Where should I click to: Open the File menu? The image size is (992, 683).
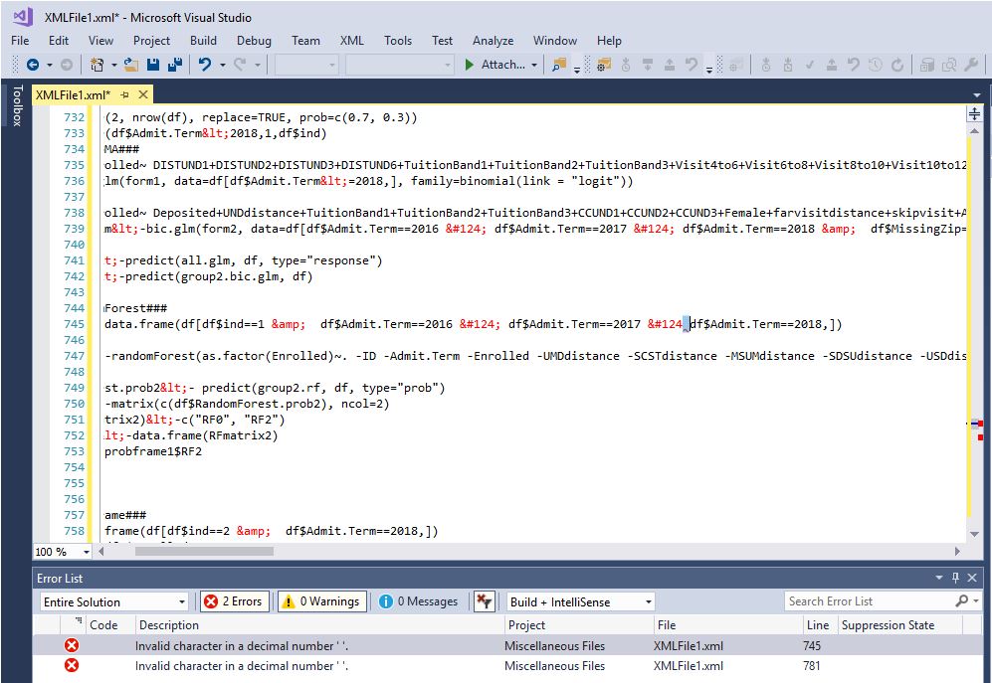pyautogui.click(x=20, y=41)
